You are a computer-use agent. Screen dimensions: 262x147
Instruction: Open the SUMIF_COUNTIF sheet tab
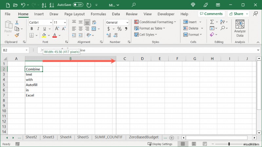click(x=109, y=137)
